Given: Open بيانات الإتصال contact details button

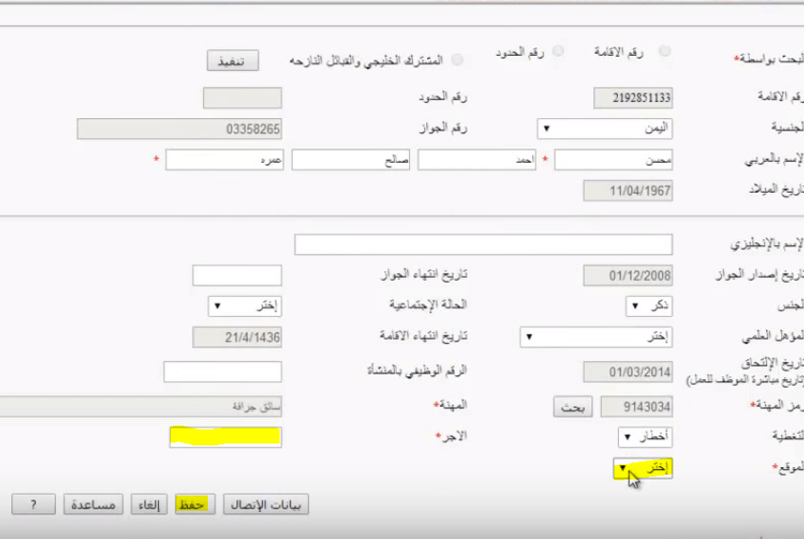Looking at the screenshot, I should point(265,505).
